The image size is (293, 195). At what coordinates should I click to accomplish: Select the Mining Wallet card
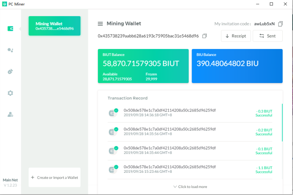pyautogui.click(x=54, y=26)
